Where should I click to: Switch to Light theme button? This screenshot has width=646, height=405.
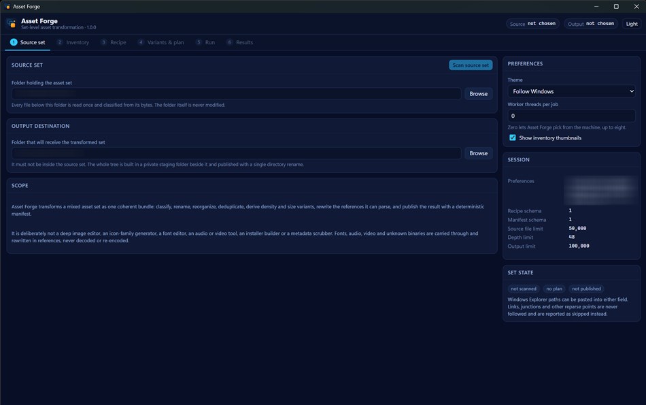[x=632, y=24]
